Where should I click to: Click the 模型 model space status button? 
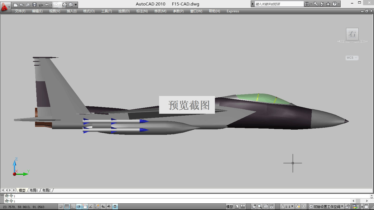point(229,207)
